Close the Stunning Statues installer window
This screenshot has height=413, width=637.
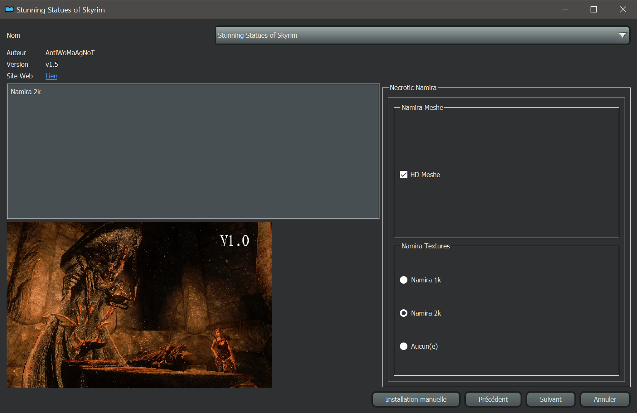(x=623, y=9)
